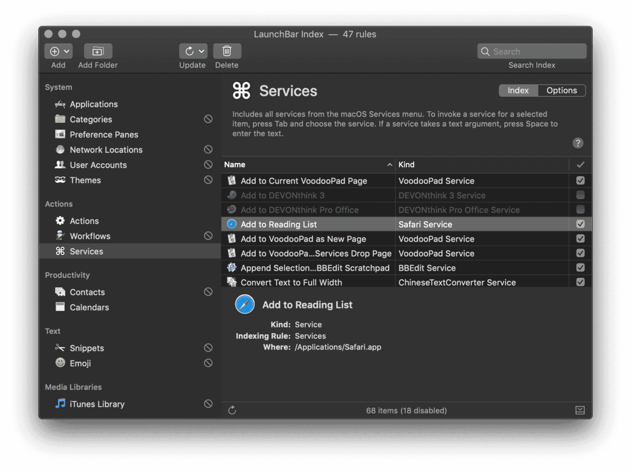Sort the list by Name column
Screen dimensions: 631x470
(308, 165)
